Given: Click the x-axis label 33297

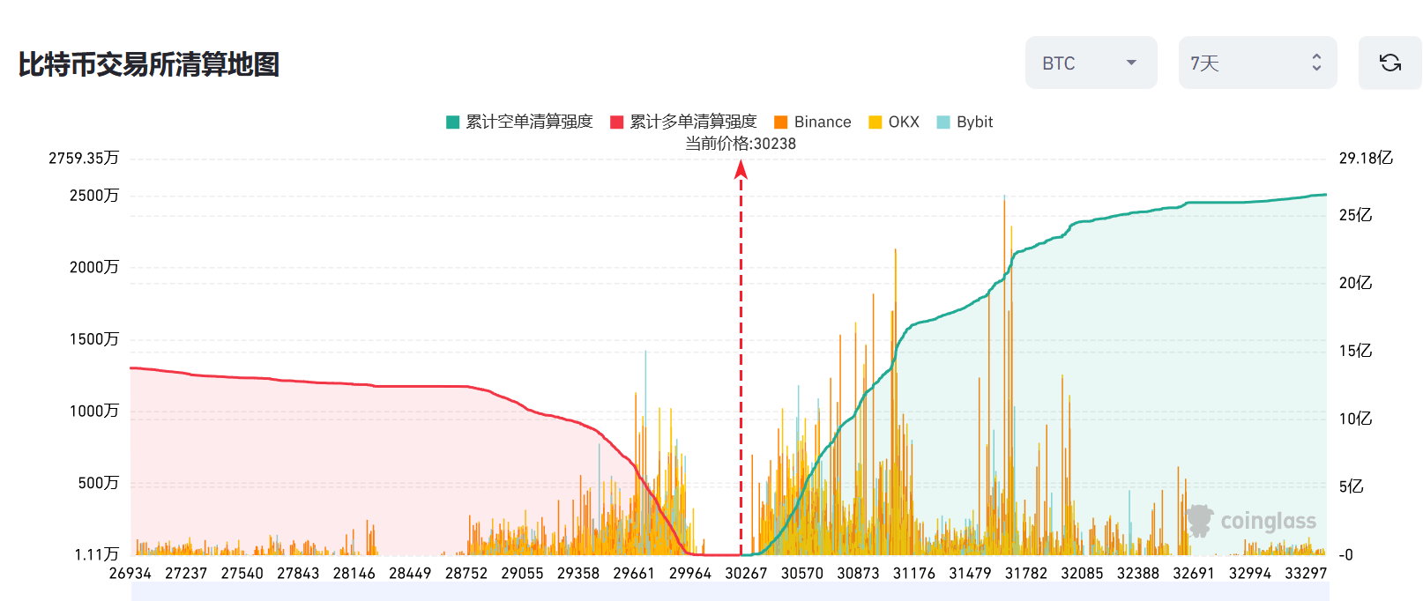Looking at the screenshot, I should pyautogui.click(x=1306, y=573).
